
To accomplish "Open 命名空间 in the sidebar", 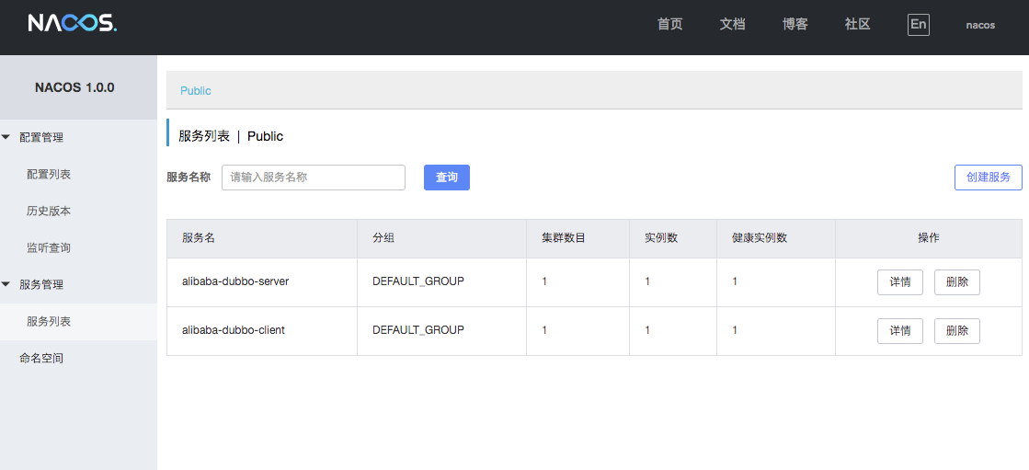I will click(41, 358).
